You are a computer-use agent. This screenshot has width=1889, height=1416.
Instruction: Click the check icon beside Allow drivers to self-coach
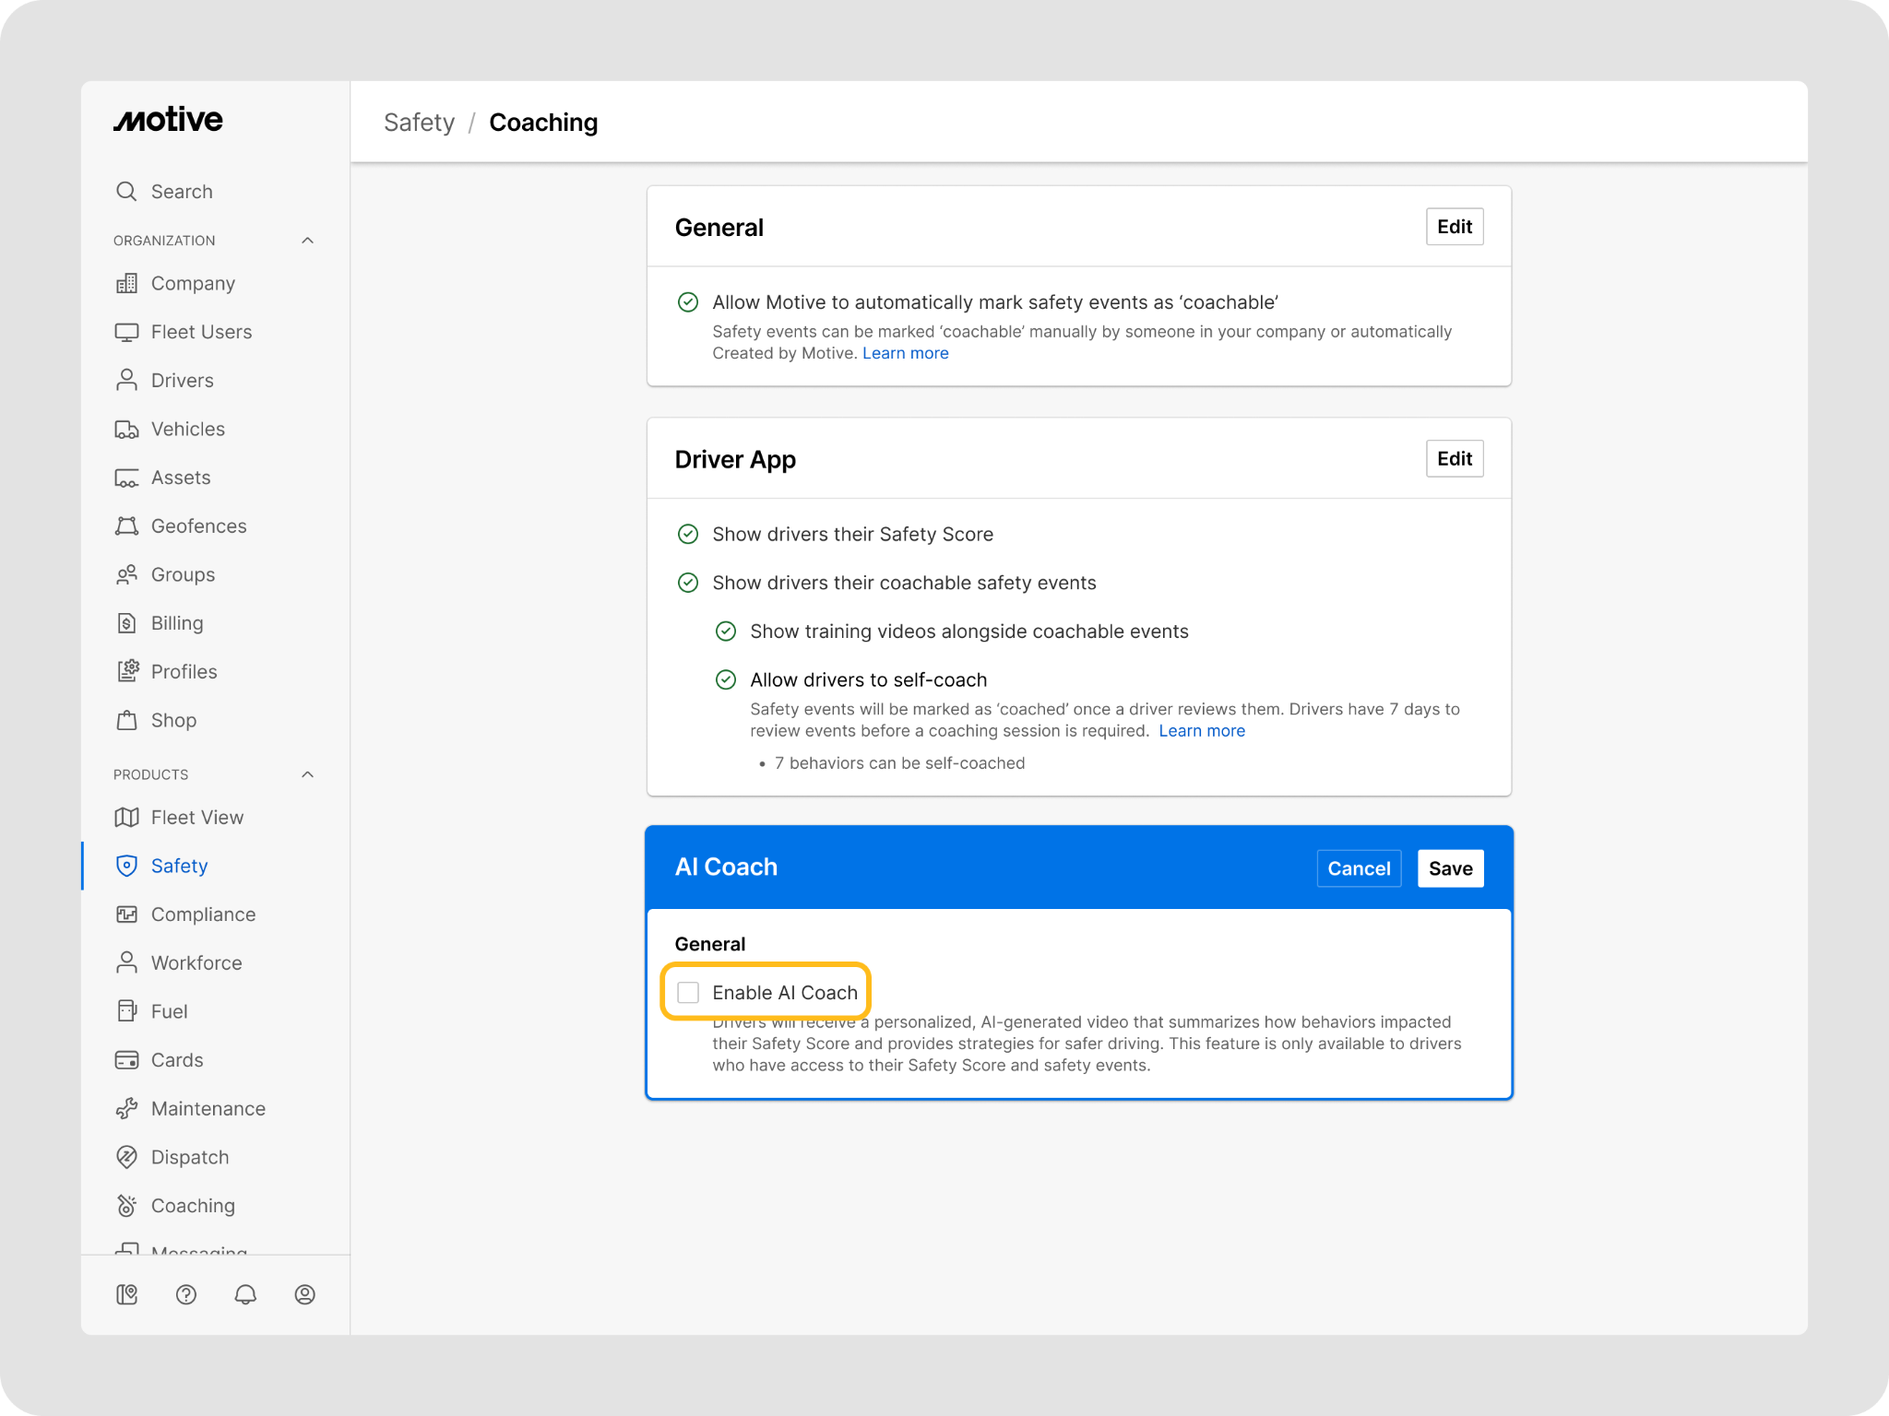point(726,679)
